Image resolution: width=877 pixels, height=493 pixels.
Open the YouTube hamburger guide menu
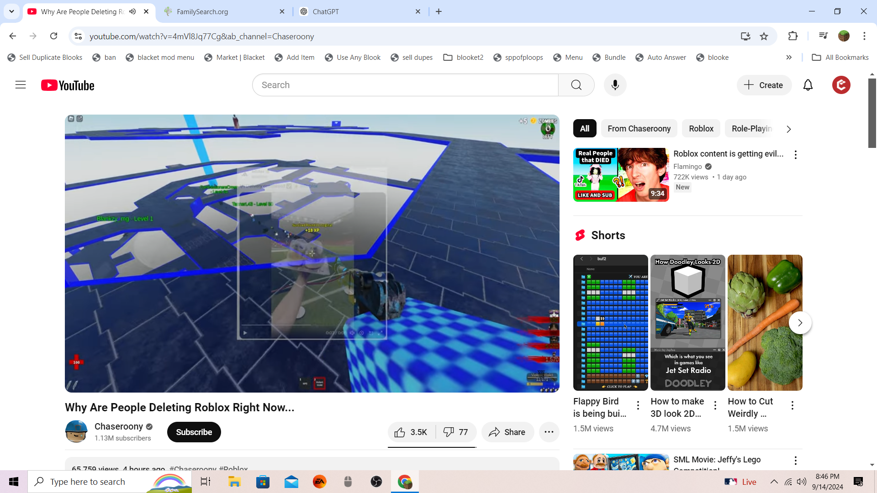pos(21,85)
